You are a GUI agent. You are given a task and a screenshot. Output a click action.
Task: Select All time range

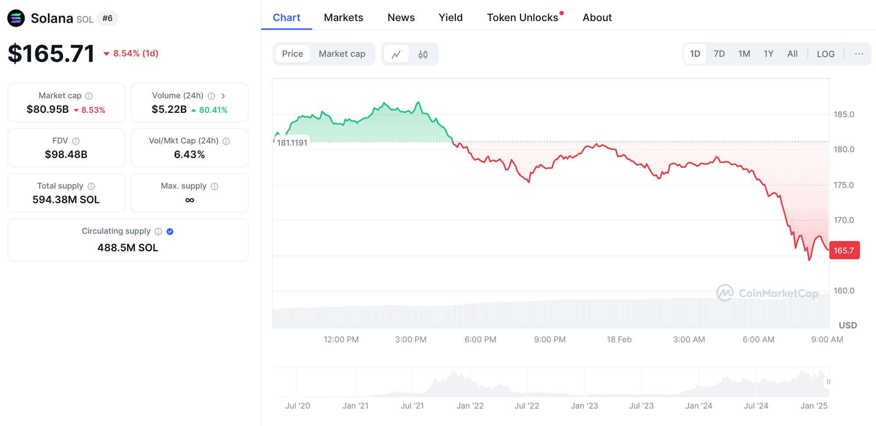point(792,54)
